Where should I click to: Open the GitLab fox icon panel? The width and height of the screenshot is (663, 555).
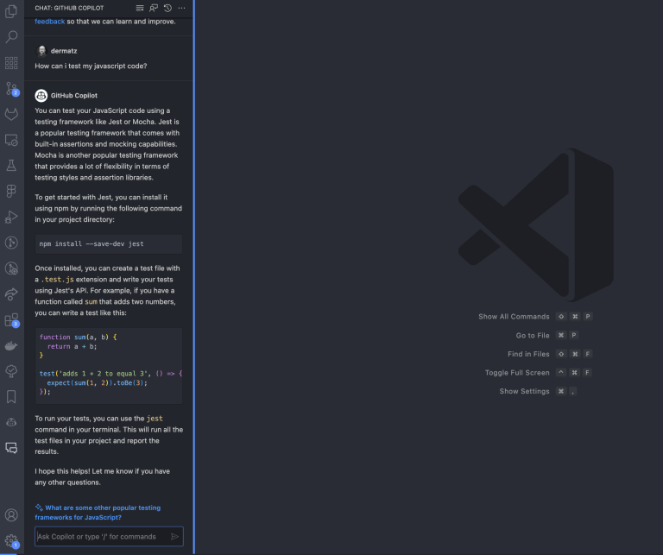(11, 114)
